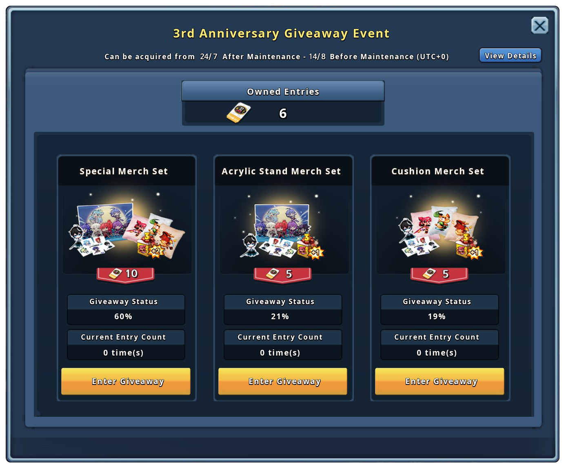Click Acrylic Stand 5-ticket cost badge

coord(282,274)
